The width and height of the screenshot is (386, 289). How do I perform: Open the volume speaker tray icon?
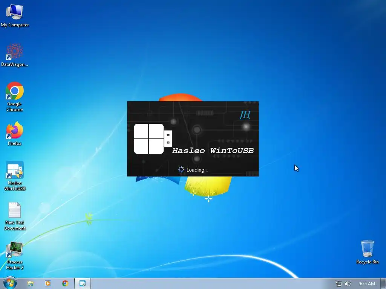[x=348, y=284]
